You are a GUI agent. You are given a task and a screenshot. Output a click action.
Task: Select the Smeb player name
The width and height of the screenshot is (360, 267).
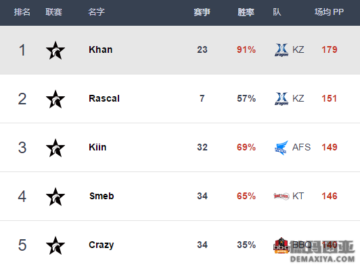point(102,196)
